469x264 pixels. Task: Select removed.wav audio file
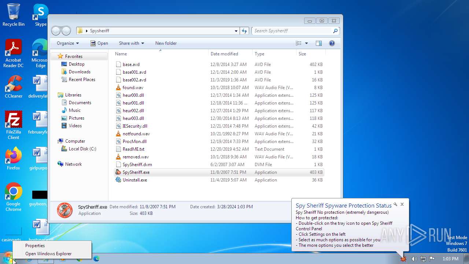[219, 157]
